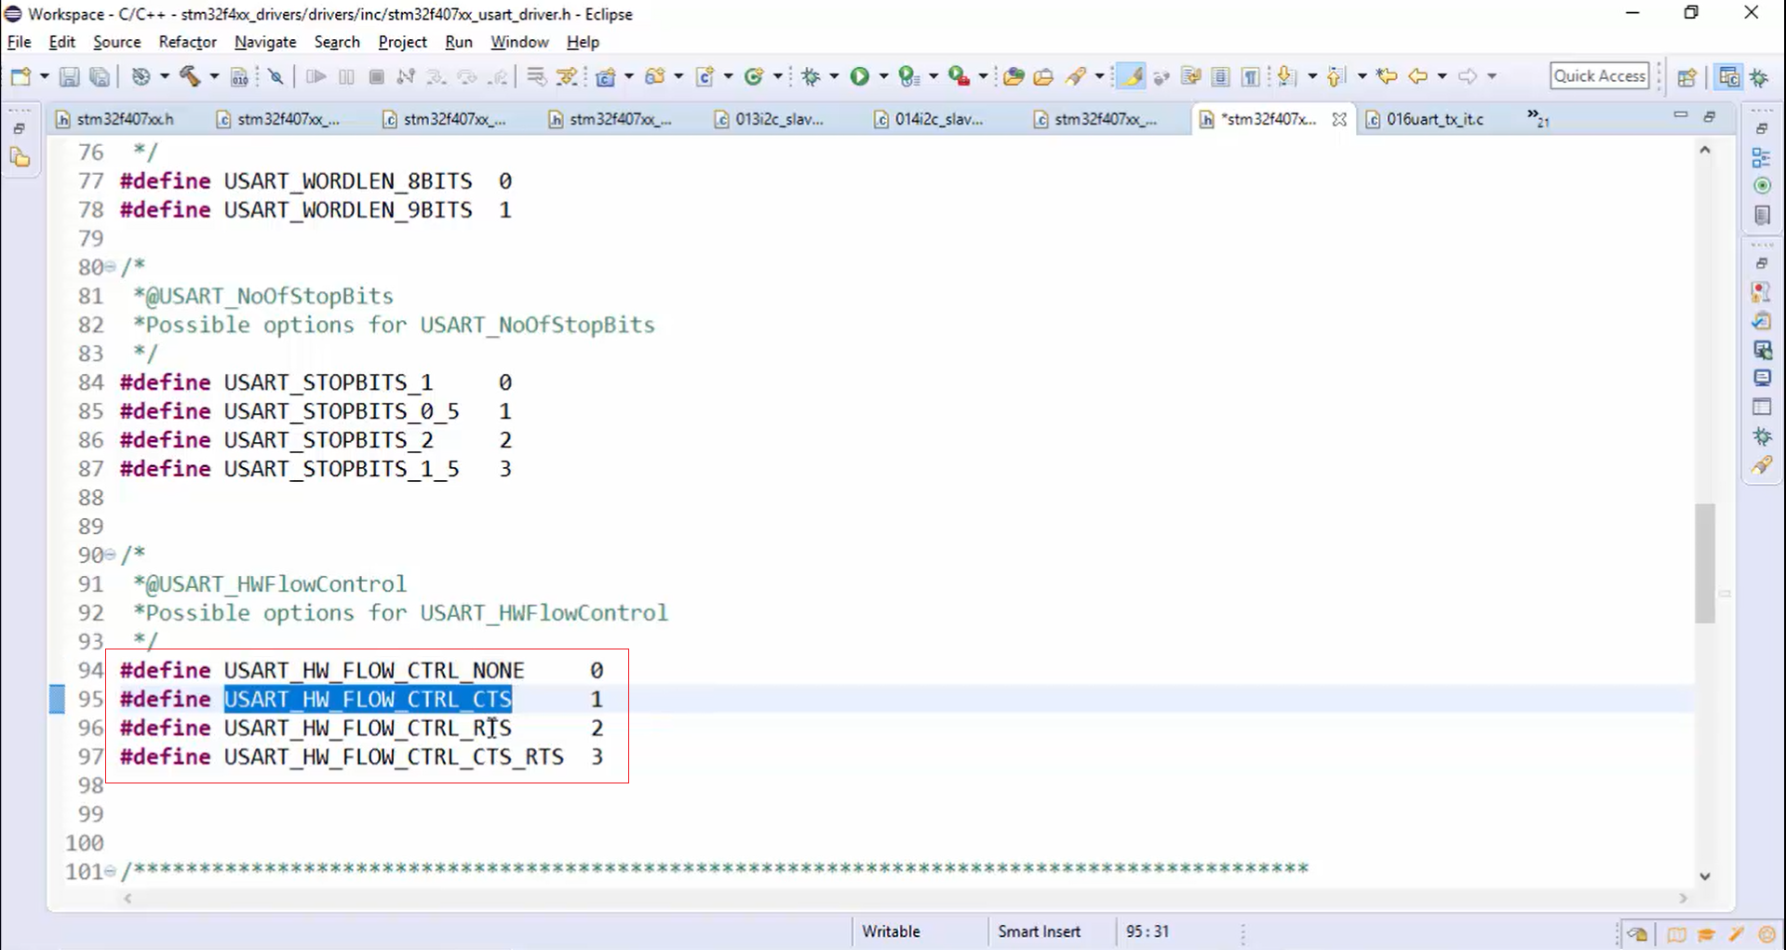Open the Project menu

coord(402,42)
